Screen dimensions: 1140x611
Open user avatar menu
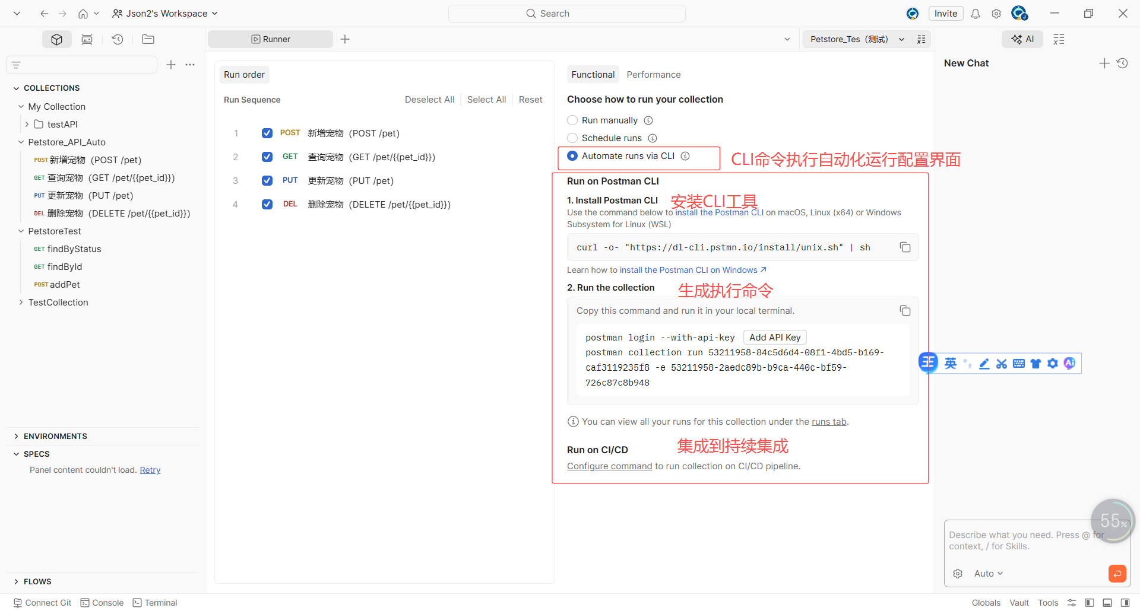(x=1019, y=13)
